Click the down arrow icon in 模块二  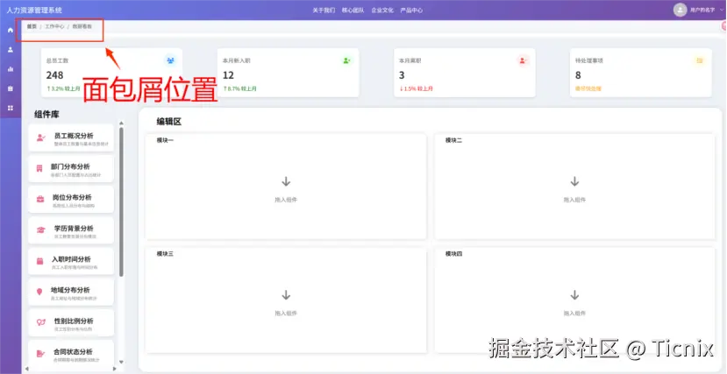[574, 181]
